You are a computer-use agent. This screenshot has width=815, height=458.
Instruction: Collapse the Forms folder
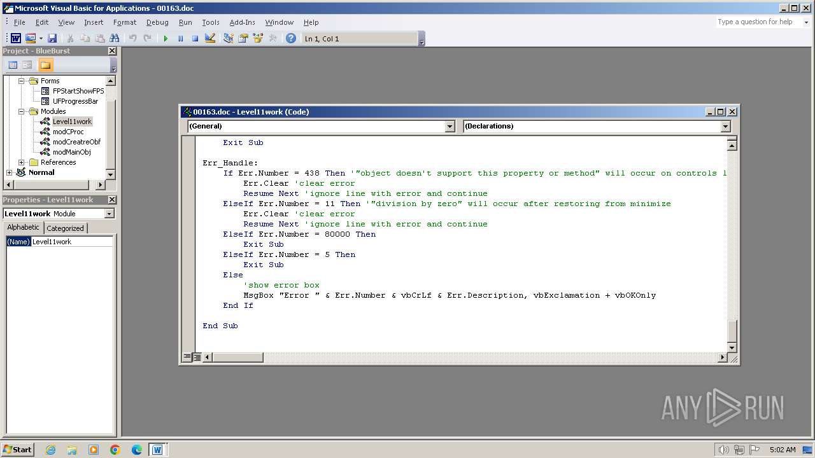click(x=21, y=81)
